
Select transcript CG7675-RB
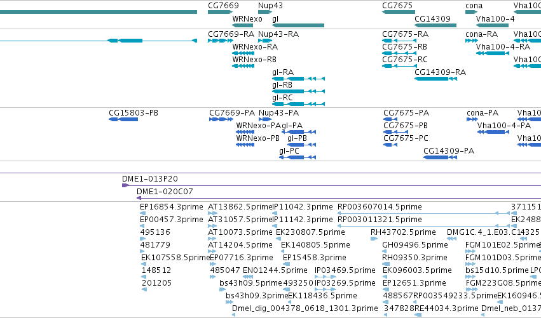(x=404, y=47)
